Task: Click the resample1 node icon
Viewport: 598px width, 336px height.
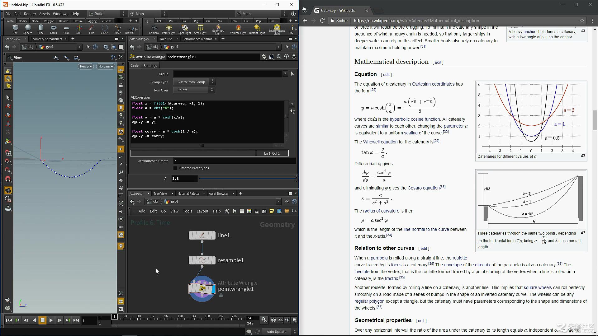Action: point(202,260)
